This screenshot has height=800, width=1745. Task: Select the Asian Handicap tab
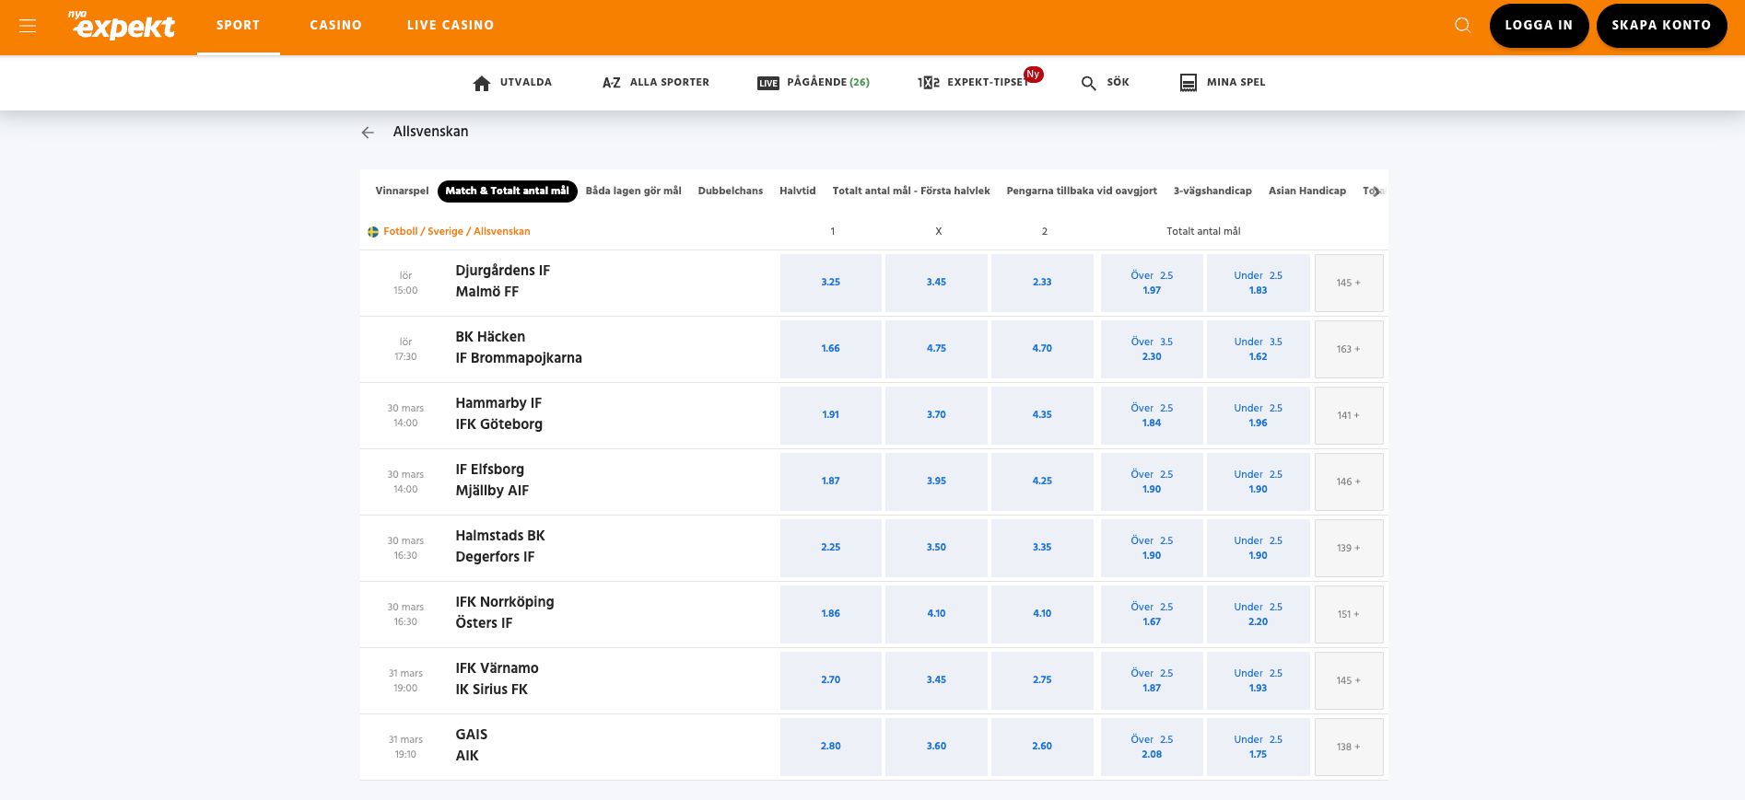pyautogui.click(x=1307, y=191)
